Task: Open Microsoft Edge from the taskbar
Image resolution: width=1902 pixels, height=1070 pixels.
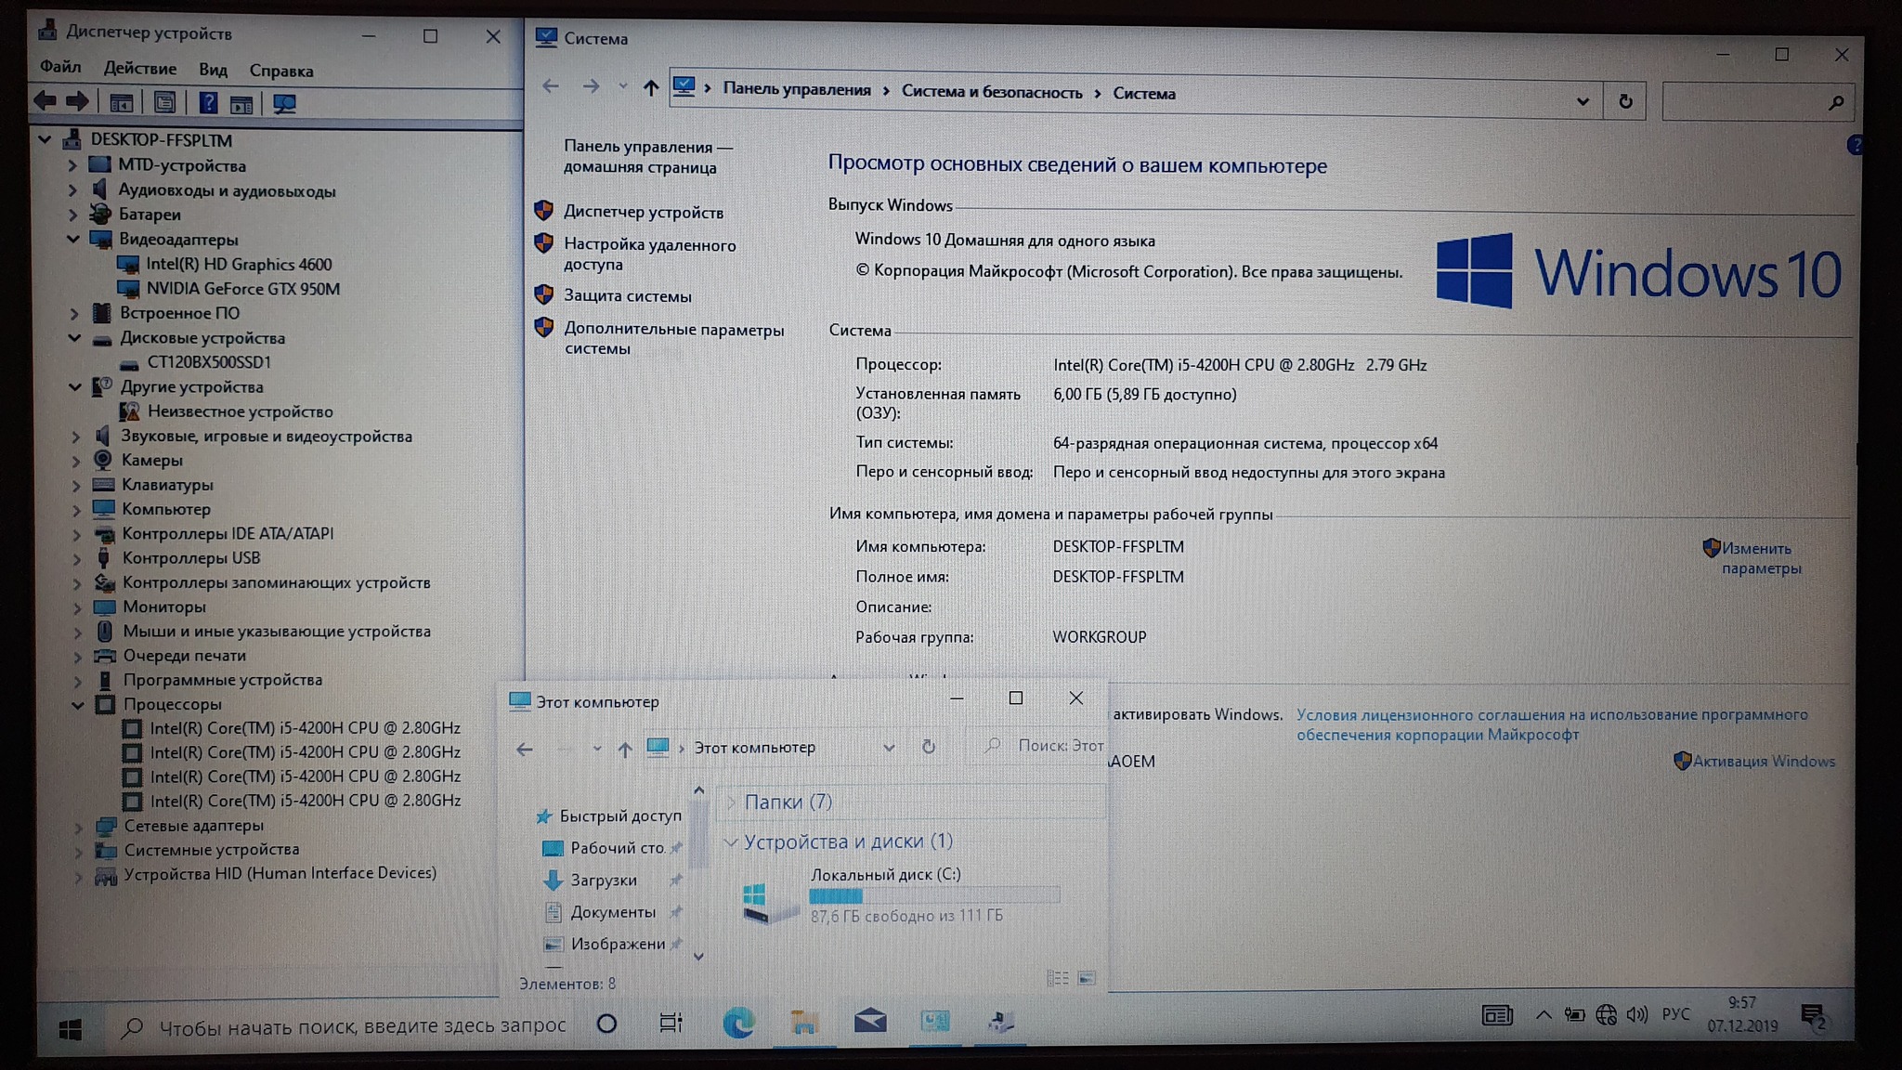Action: (739, 1023)
